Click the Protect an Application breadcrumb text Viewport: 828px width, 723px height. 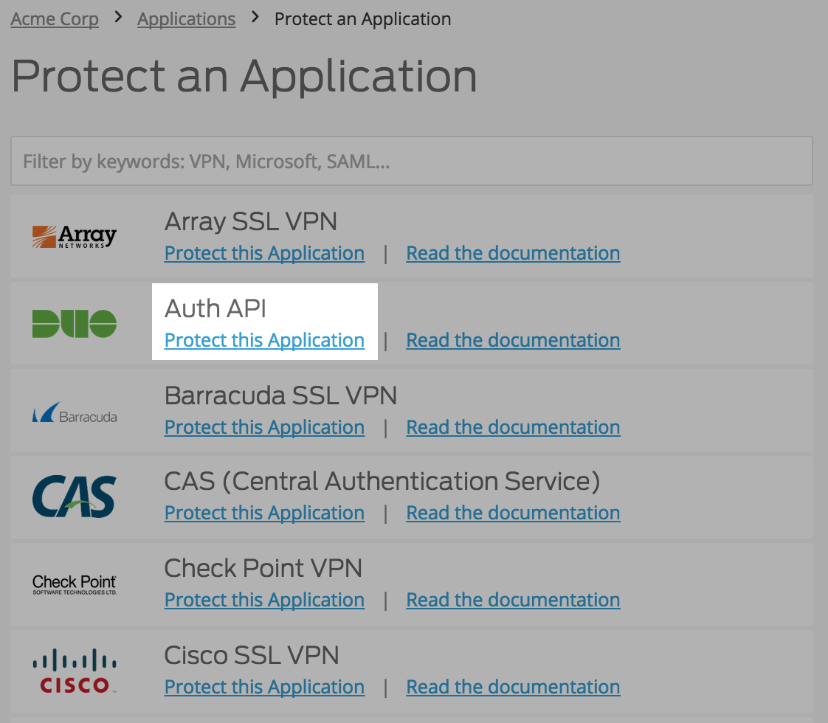[363, 19]
